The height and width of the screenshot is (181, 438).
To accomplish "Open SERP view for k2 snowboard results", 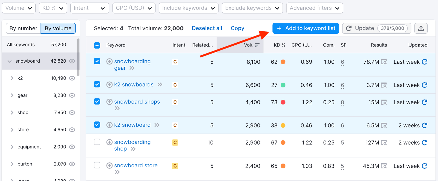I will [384, 125].
